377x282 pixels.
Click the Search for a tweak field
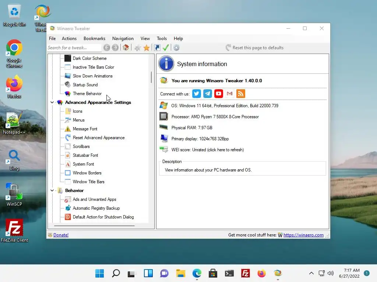tap(74, 48)
